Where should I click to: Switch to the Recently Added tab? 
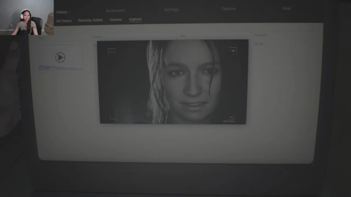(x=90, y=20)
